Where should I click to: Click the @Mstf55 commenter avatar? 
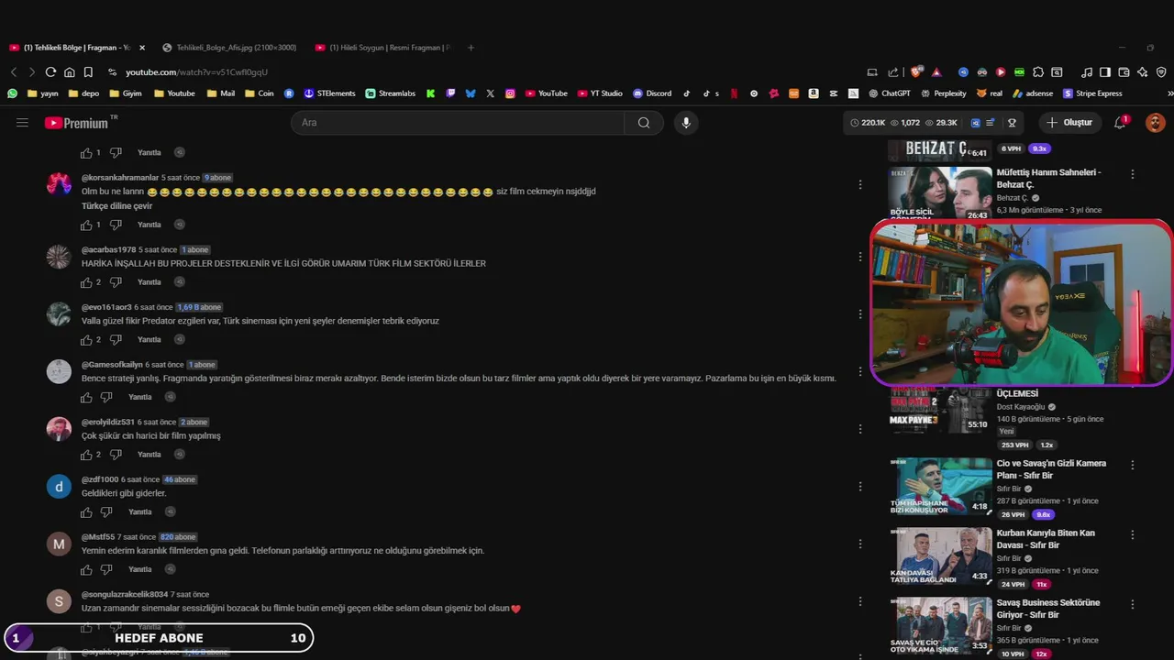coord(59,544)
